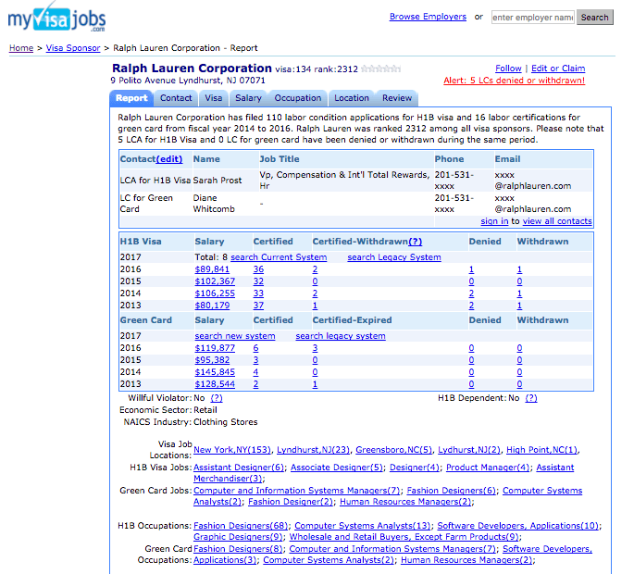Open Edit or Claim link
Image resolution: width=634 pixels, height=574 pixels.
click(558, 69)
